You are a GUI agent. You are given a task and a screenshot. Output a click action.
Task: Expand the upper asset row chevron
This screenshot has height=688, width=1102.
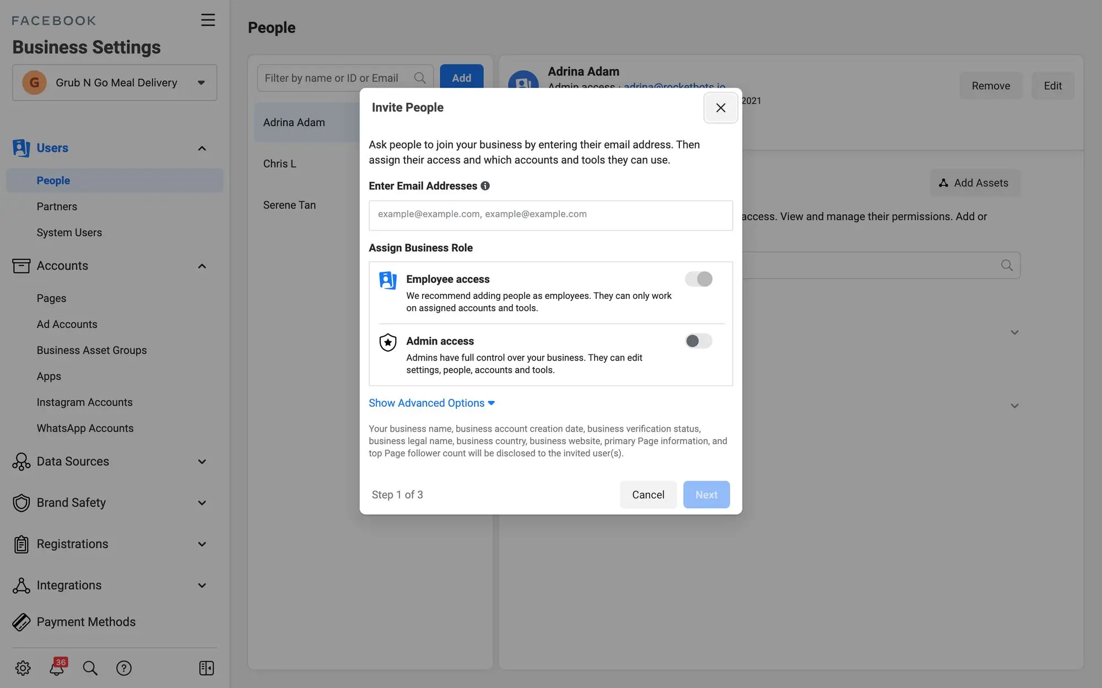(1014, 332)
